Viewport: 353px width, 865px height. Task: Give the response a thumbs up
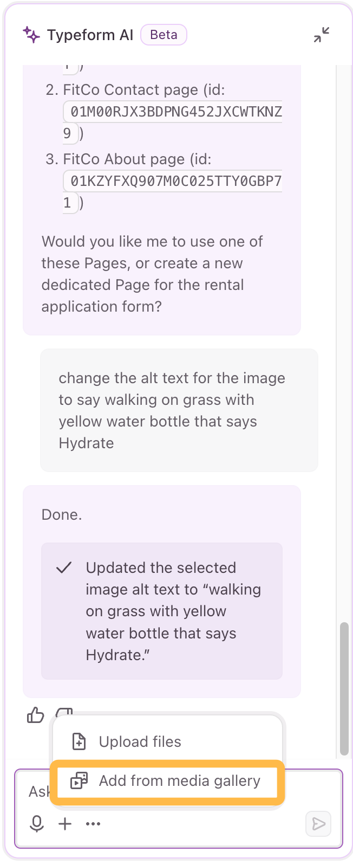(36, 715)
